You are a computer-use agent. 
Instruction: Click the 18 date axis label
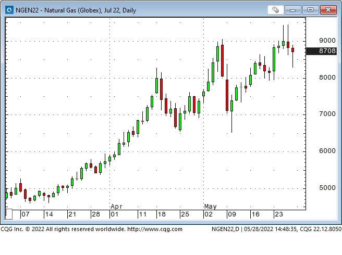pyautogui.click(x=162, y=214)
